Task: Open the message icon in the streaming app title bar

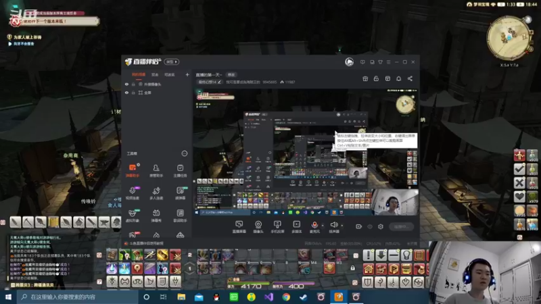Action: click(362, 62)
